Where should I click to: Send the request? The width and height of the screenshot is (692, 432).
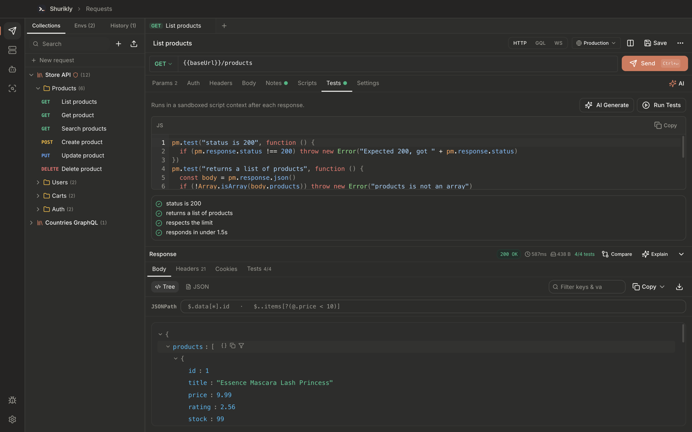(655, 64)
